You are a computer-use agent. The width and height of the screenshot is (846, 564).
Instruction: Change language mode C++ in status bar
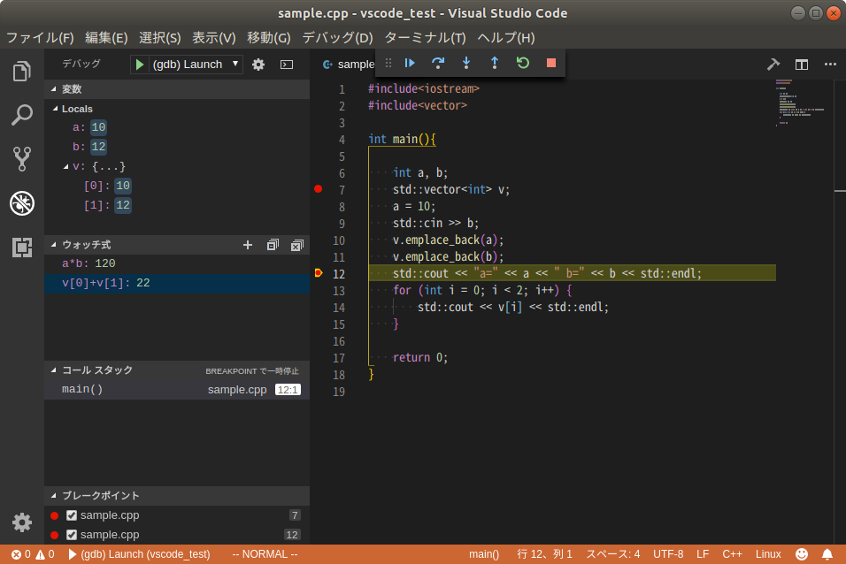pyautogui.click(x=732, y=554)
